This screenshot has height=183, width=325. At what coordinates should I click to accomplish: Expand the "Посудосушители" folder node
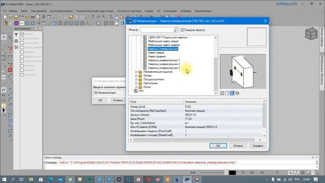136,79
